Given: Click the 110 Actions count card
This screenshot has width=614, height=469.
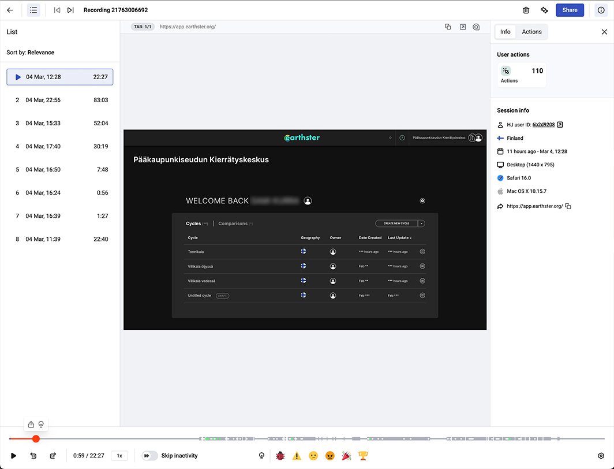Looking at the screenshot, I should 522,75.
